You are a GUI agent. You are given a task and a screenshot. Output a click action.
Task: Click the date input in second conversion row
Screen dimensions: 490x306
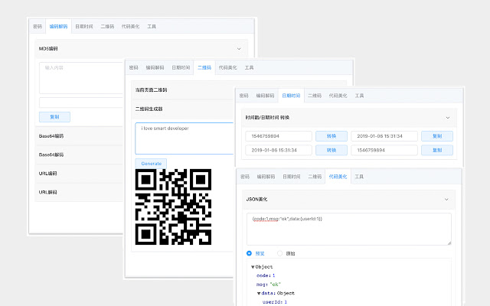[x=279, y=150]
